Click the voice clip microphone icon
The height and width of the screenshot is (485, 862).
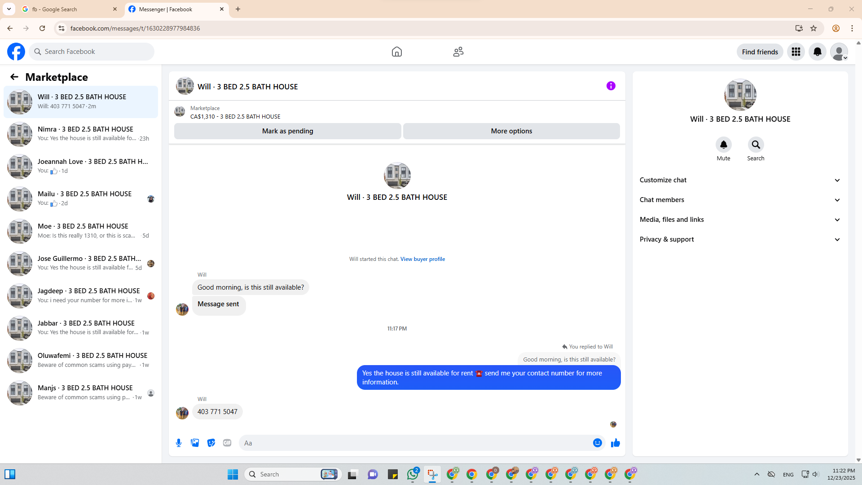179,443
